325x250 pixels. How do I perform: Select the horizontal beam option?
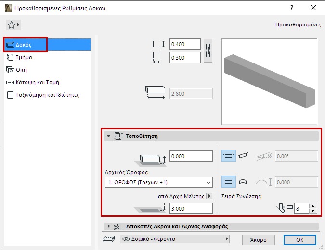click(x=228, y=156)
